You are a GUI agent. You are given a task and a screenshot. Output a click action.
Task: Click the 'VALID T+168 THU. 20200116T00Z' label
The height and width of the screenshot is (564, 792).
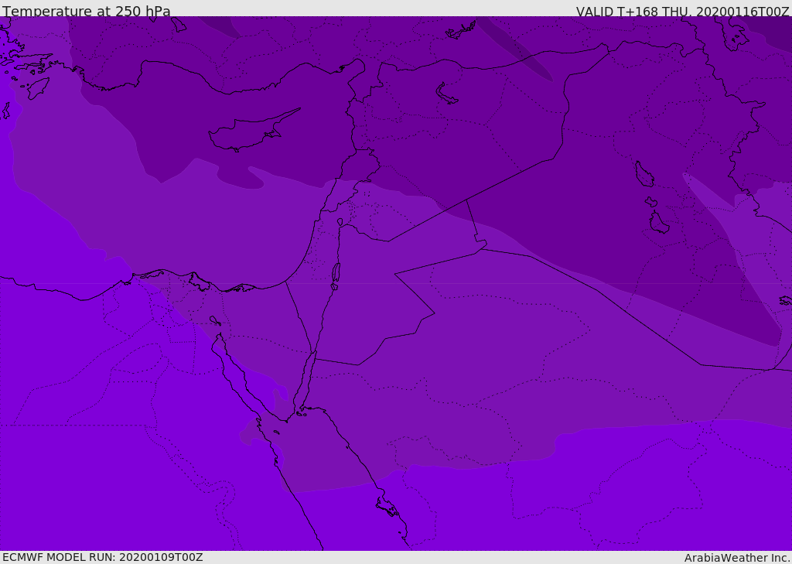click(682, 11)
